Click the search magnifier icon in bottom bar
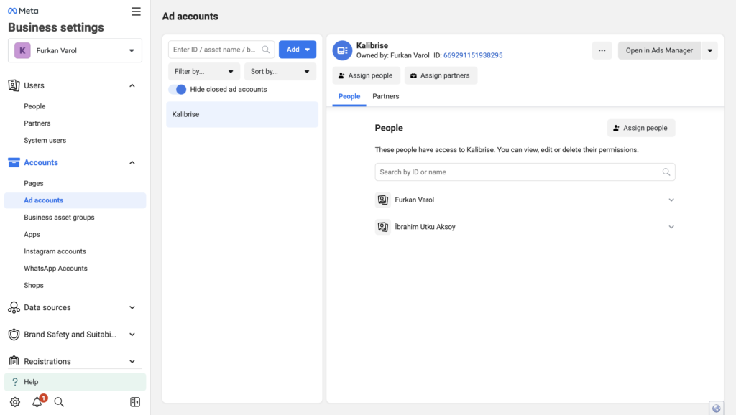The width and height of the screenshot is (736, 415). (x=60, y=402)
